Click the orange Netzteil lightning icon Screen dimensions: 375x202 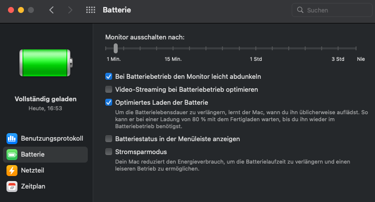(12, 171)
